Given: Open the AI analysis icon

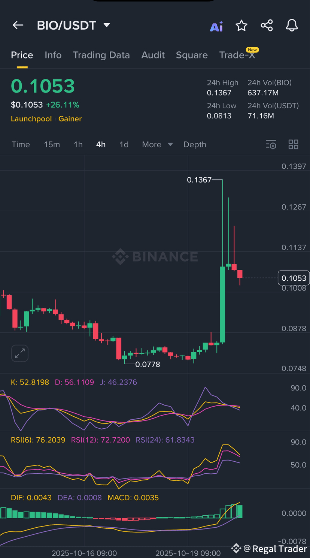Looking at the screenshot, I should click(x=216, y=26).
